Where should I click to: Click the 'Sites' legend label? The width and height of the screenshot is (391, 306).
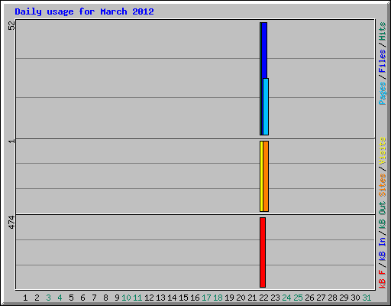(383, 185)
